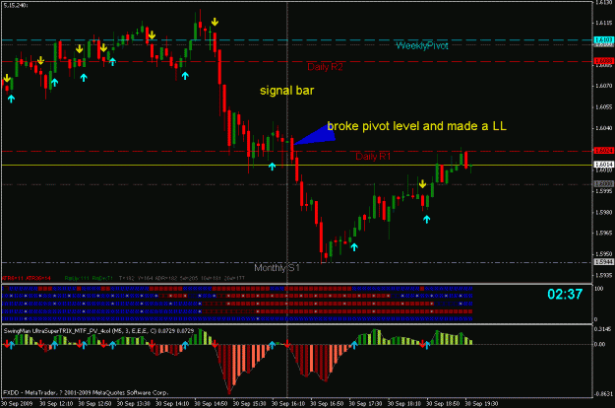Click the 02:37 candle countdown timer
The width and height of the screenshot is (615, 408).
pos(565,294)
